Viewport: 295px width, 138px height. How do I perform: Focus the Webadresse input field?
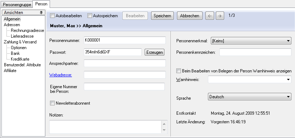coord(125,75)
